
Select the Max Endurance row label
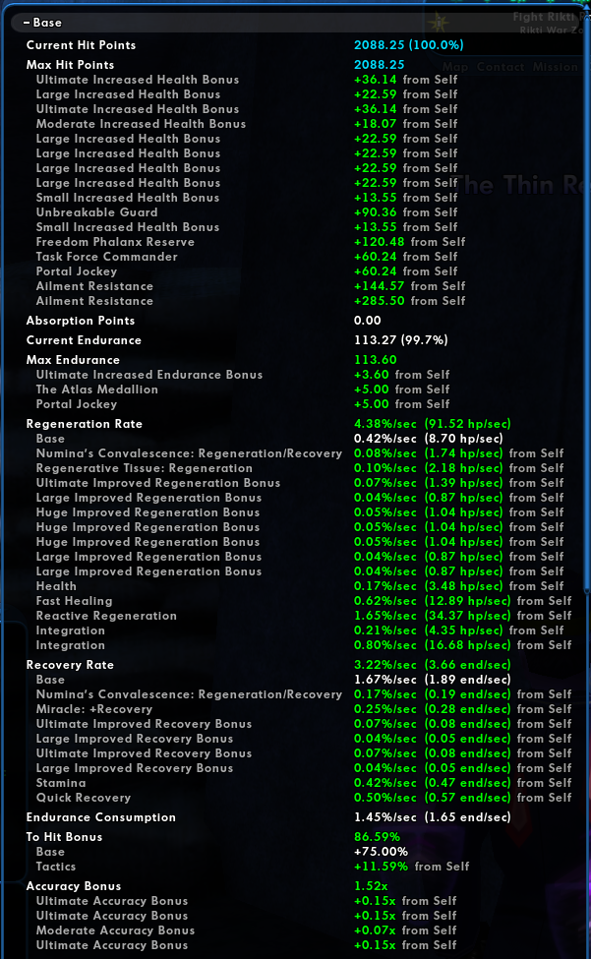pos(73,360)
